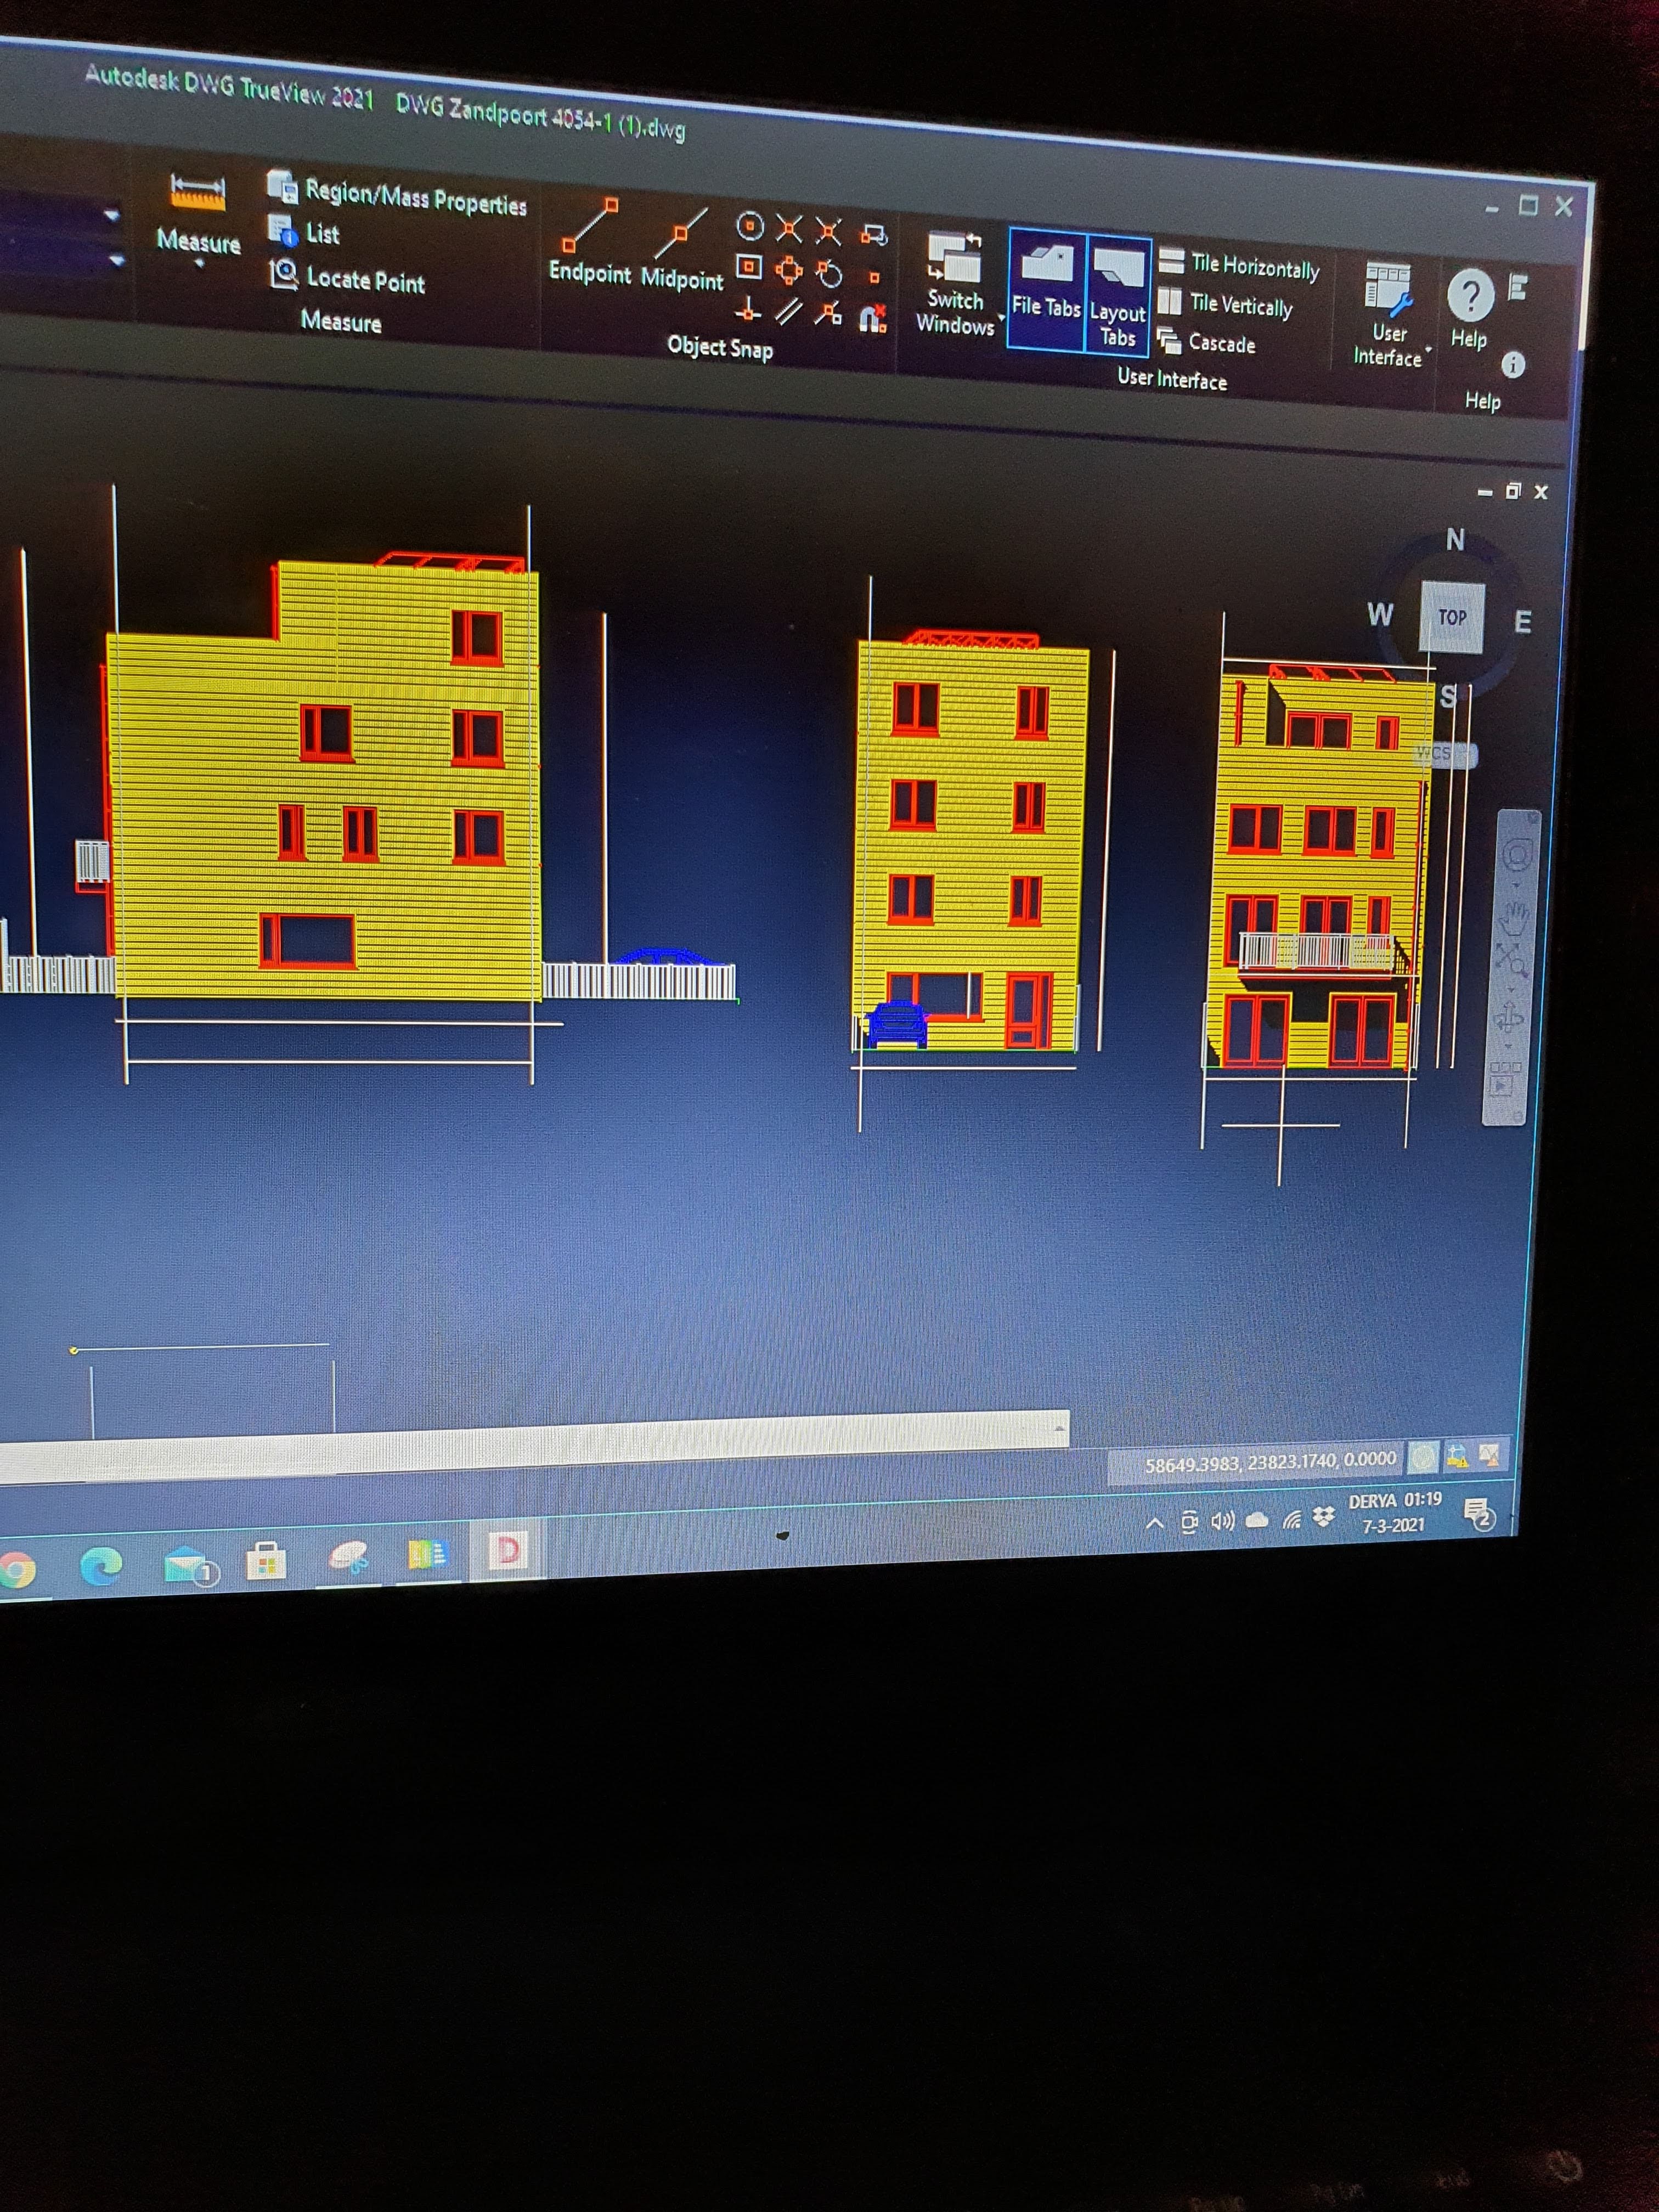1659x2212 pixels.
Task: Toggle the Layout Tabs button
Action: [x=1118, y=295]
